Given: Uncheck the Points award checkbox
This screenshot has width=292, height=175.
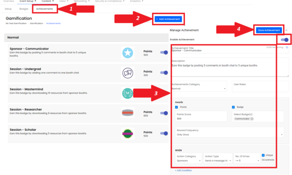Looking at the screenshot, I should coord(176,107).
